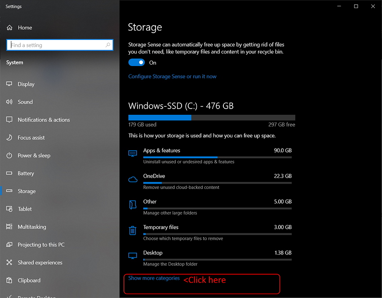Click the Focus assist moon icon
Screen dimensions: 382x298
coord(9,138)
